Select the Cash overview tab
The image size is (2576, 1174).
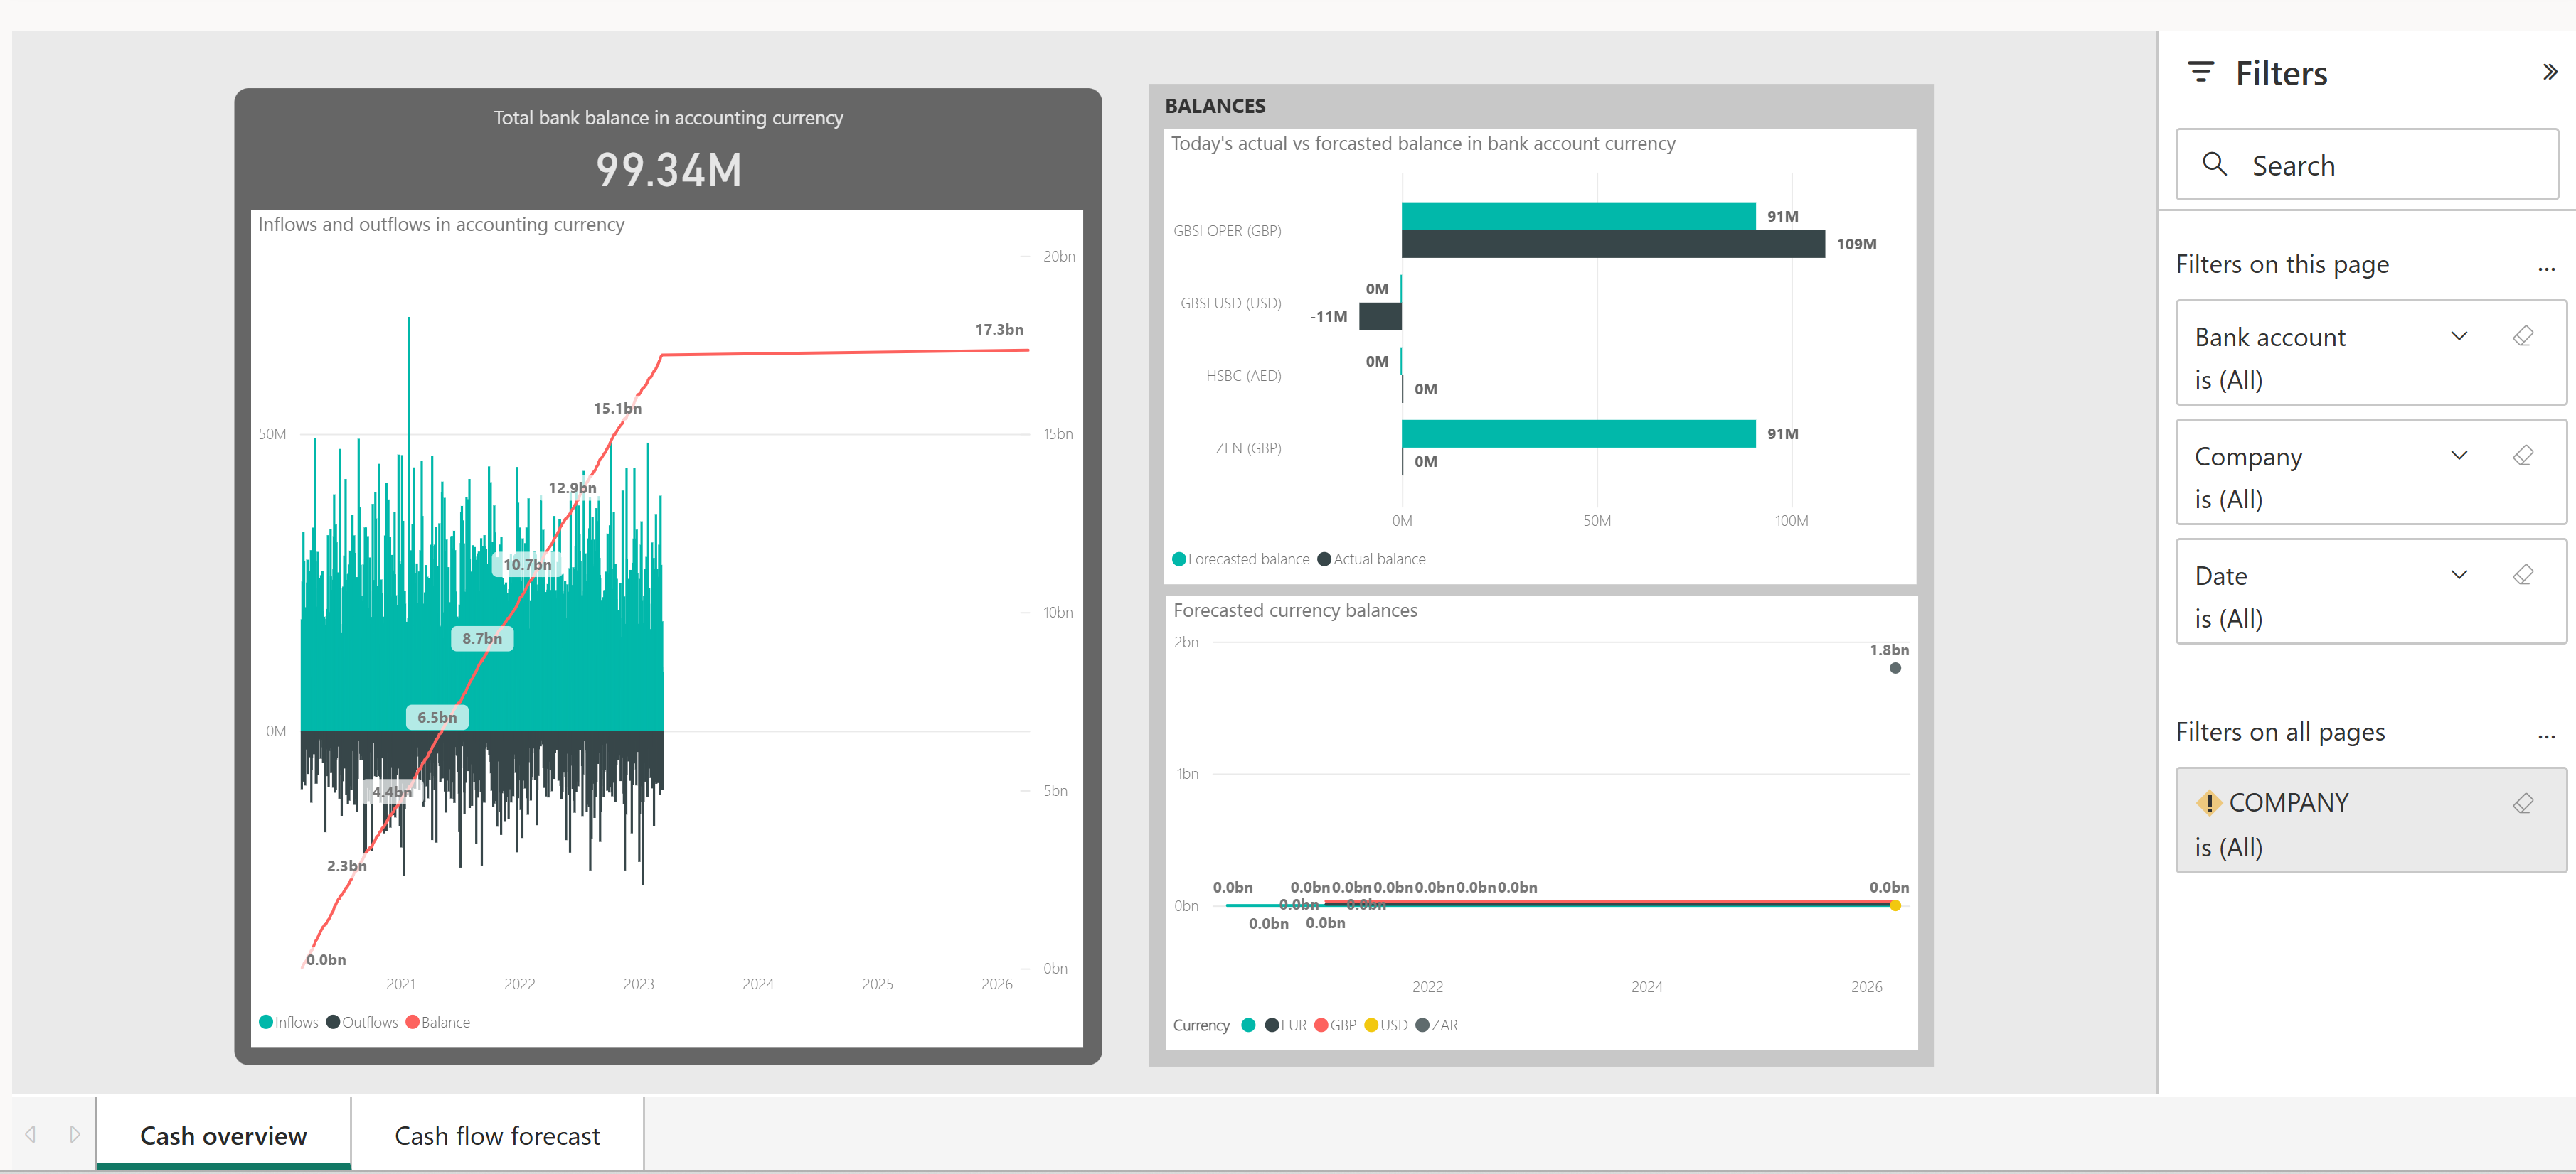coord(223,1136)
